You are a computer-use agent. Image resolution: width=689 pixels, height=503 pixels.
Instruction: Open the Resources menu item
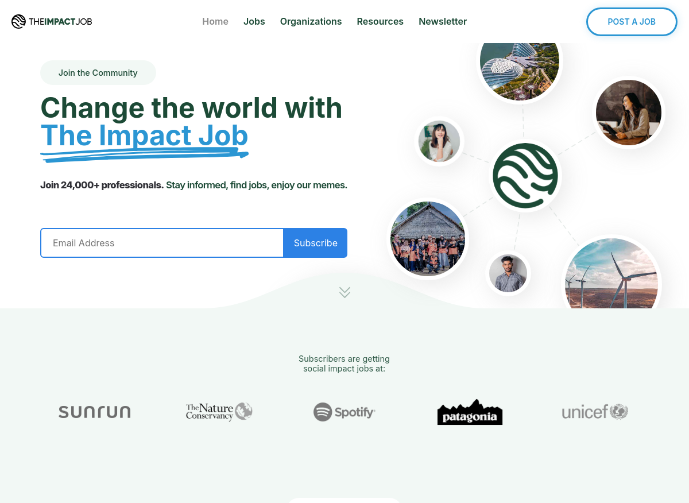click(x=380, y=21)
